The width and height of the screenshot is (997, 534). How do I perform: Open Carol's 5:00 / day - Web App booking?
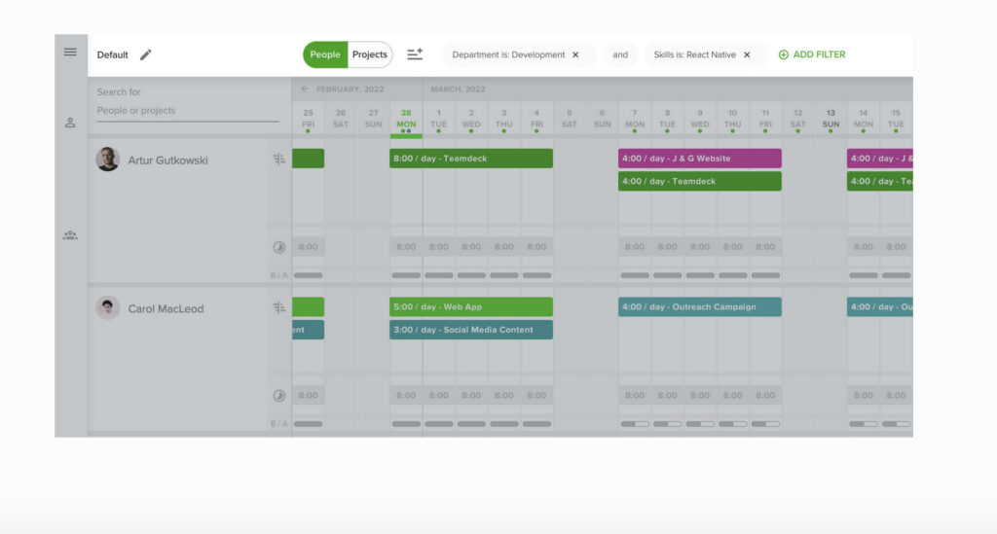click(x=471, y=306)
